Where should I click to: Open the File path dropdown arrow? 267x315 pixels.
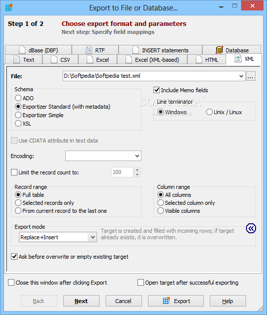tap(241, 76)
